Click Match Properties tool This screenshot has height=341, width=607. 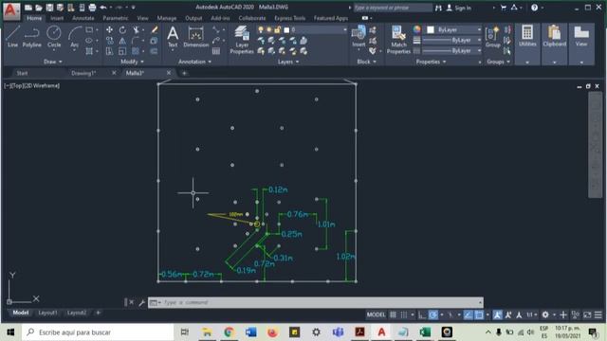(398, 40)
